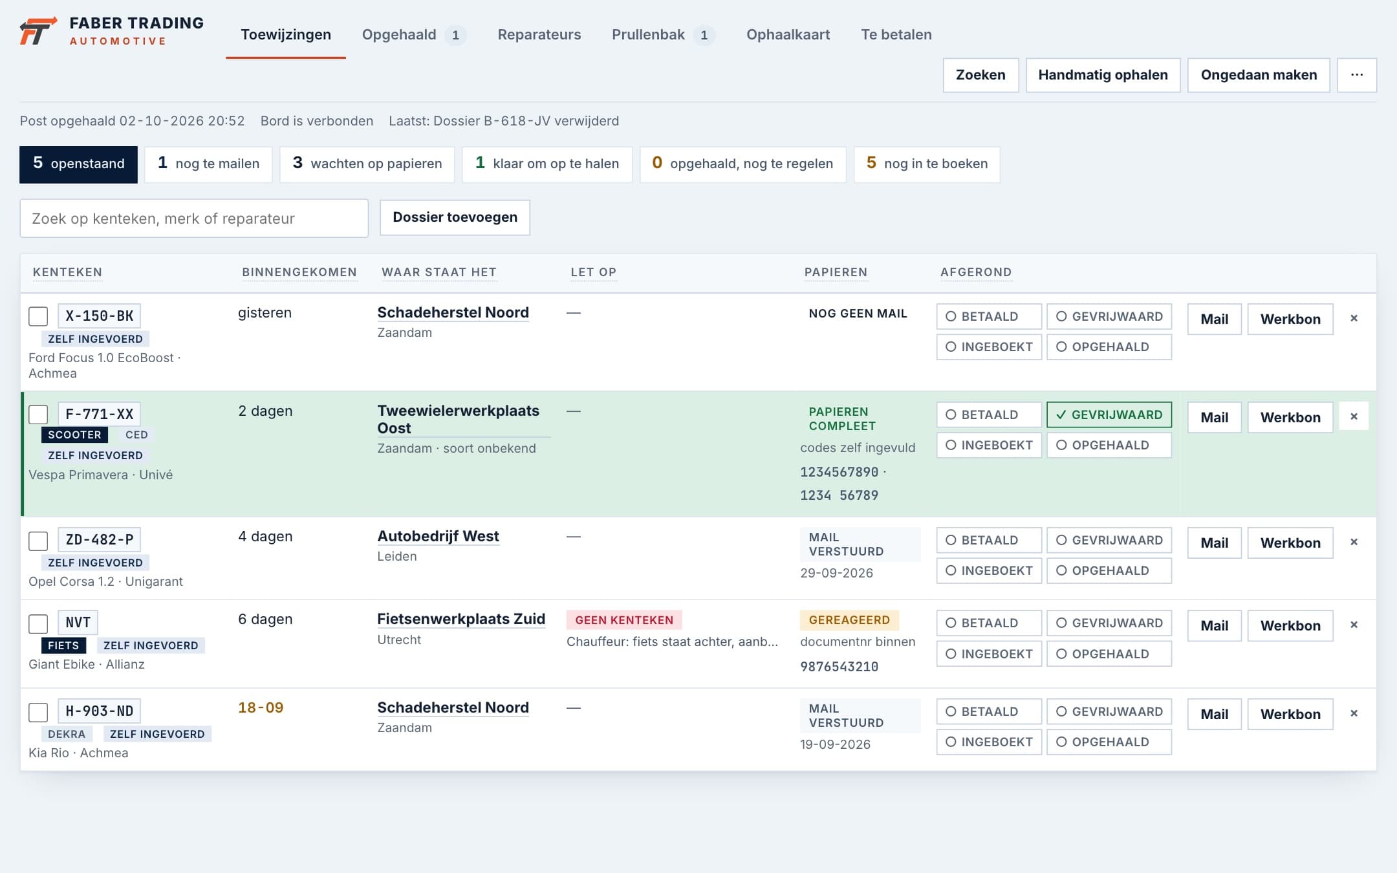
Task: Mark H-903-ND as GEVRIJWAARD
Action: pos(1109,711)
